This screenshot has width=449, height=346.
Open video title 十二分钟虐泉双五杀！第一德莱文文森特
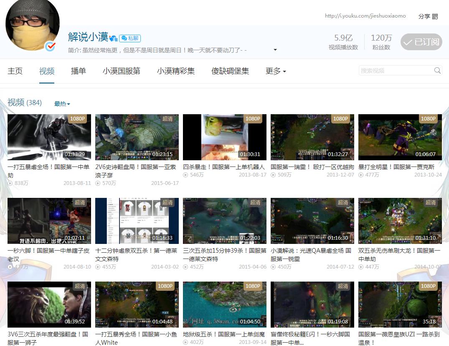tap(136, 255)
